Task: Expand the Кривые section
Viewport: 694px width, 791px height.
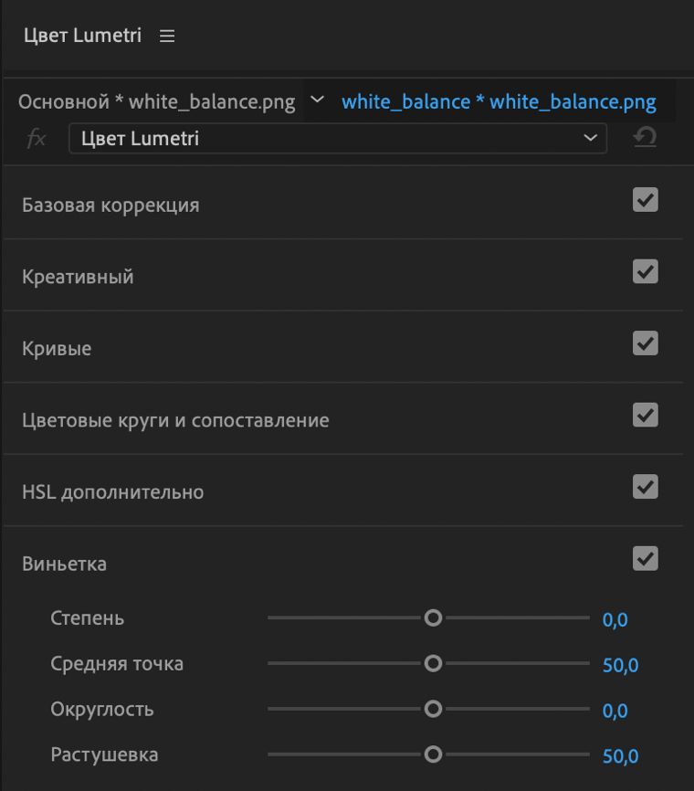Action: pyautogui.click(x=57, y=349)
